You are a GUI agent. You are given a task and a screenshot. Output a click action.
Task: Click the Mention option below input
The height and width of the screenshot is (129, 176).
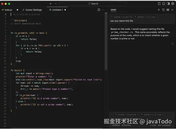click(126, 125)
